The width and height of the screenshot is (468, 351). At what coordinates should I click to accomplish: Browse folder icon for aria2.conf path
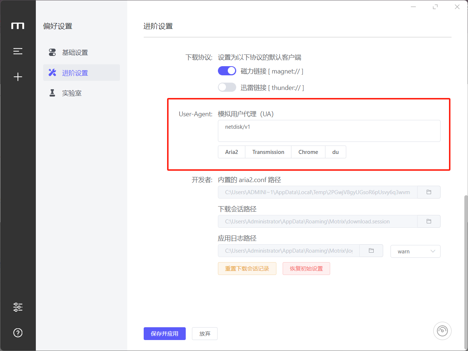coord(429,192)
